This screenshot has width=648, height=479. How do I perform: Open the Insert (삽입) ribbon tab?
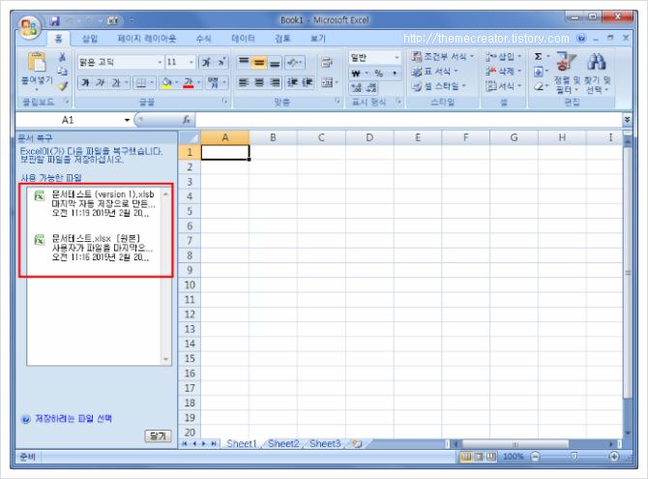[x=90, y=39]
